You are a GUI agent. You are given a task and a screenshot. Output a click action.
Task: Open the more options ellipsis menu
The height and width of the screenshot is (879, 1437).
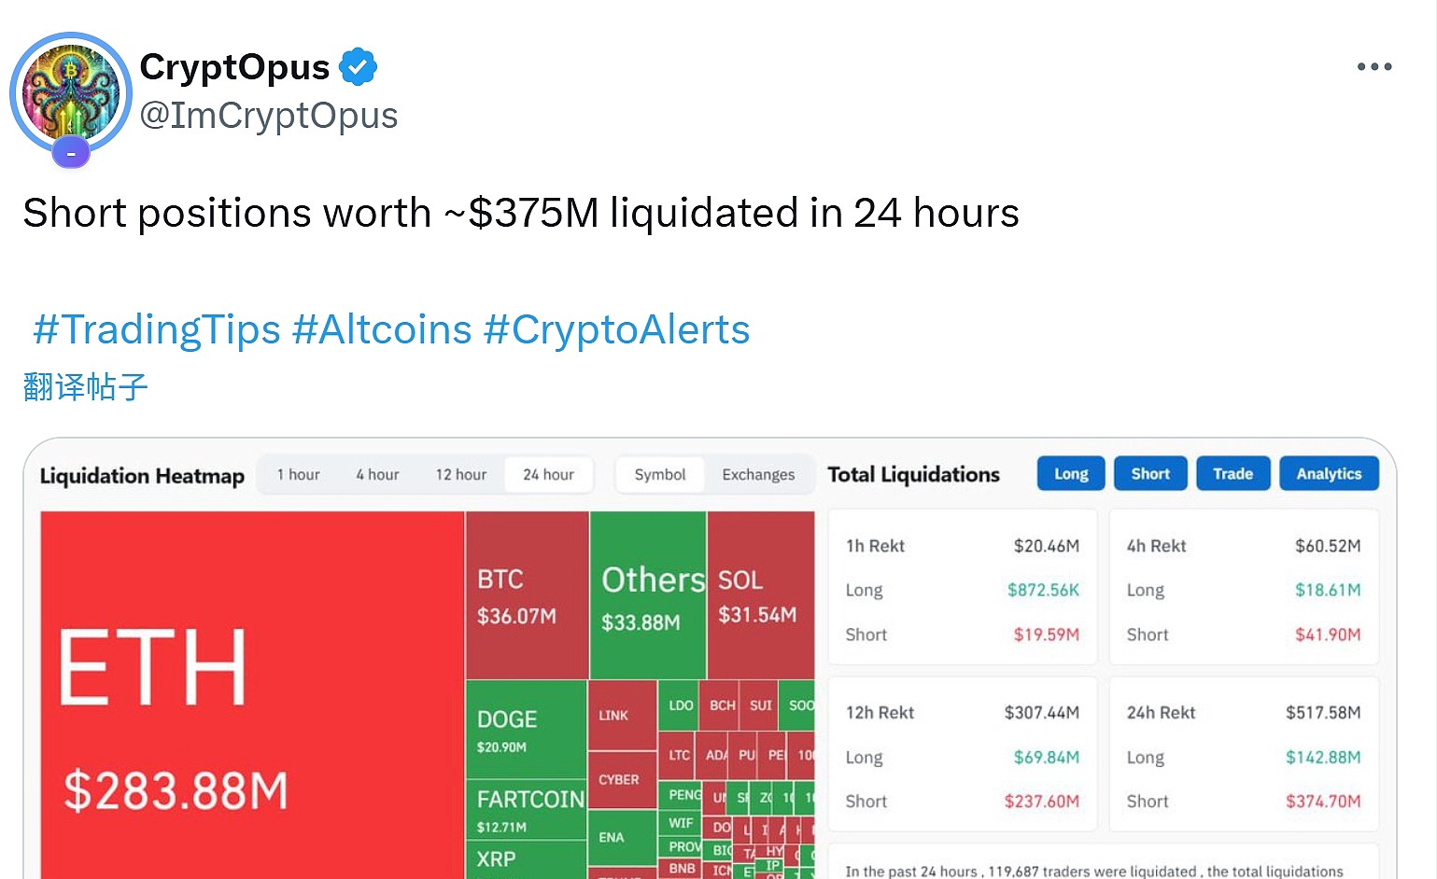click(1374, 66)
